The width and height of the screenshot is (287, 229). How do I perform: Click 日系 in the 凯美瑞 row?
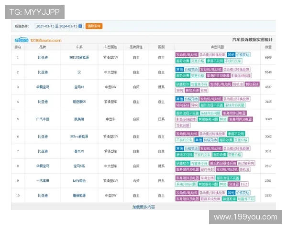coord(161,119)
